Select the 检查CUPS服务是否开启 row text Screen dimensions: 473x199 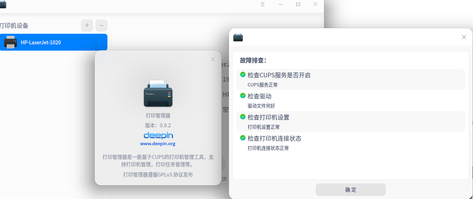tap(279, 75)
